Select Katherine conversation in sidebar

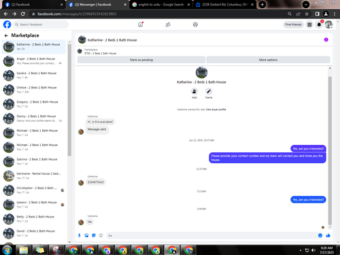[x=33, y=47]
